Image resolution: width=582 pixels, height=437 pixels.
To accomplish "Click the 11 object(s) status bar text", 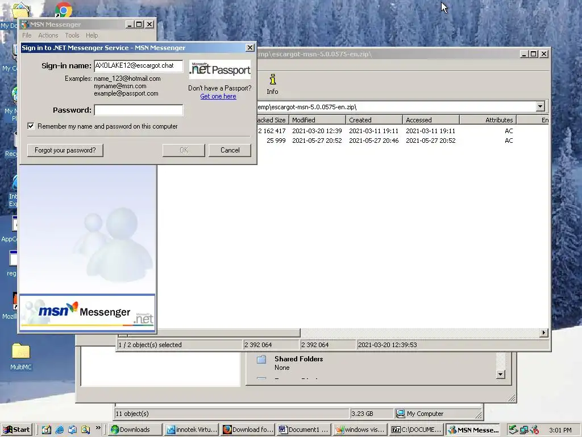I will pyautogui.click(x=132, y=413).
